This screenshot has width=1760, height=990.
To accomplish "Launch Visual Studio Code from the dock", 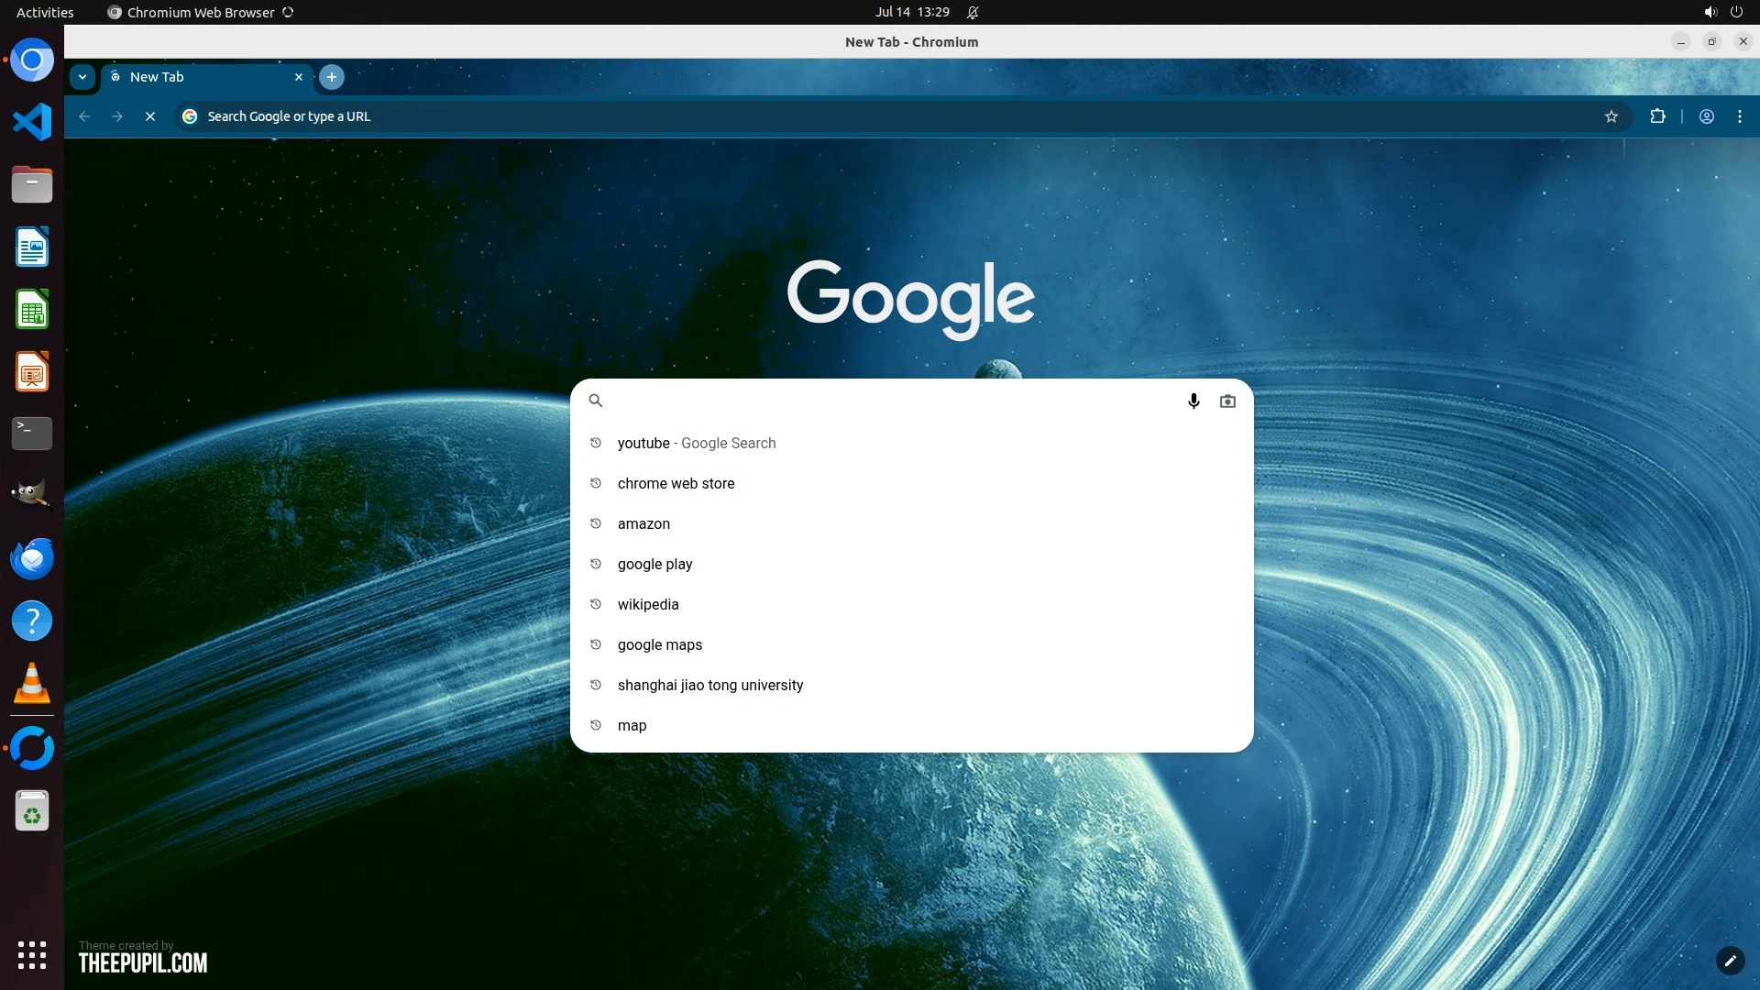I will pyautogui.click(x=32, y=122).
